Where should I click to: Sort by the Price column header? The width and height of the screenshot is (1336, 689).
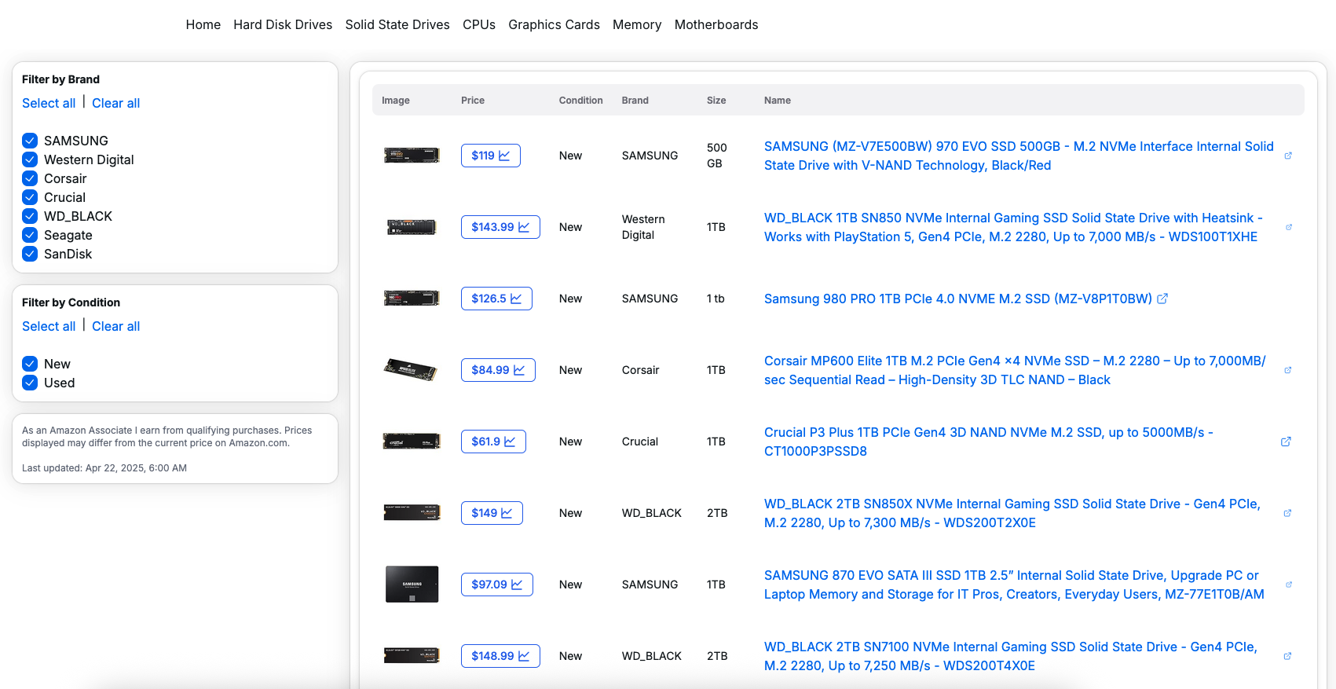(473, 101)
